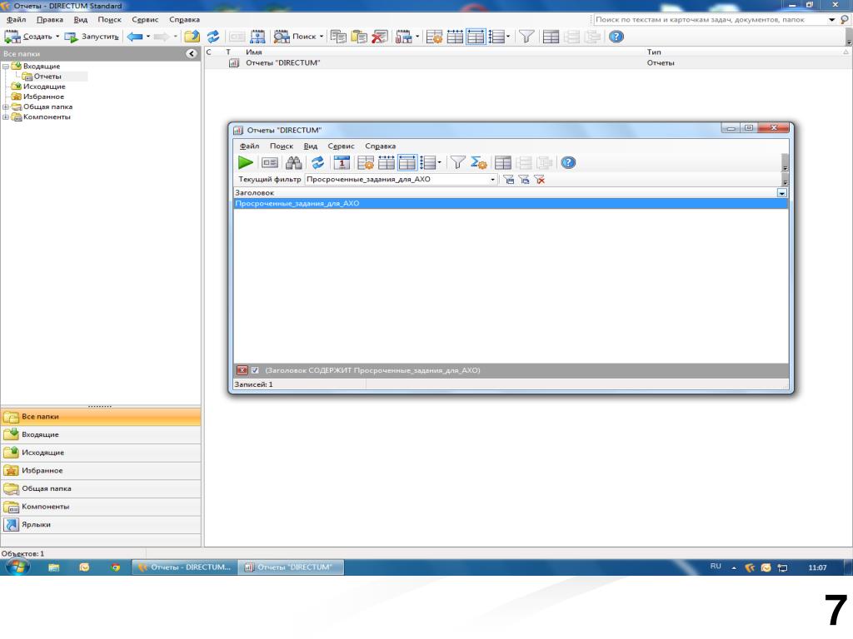Uncheck the active filter condition checkbox
The image size is (853, 639).
[255, 370]
